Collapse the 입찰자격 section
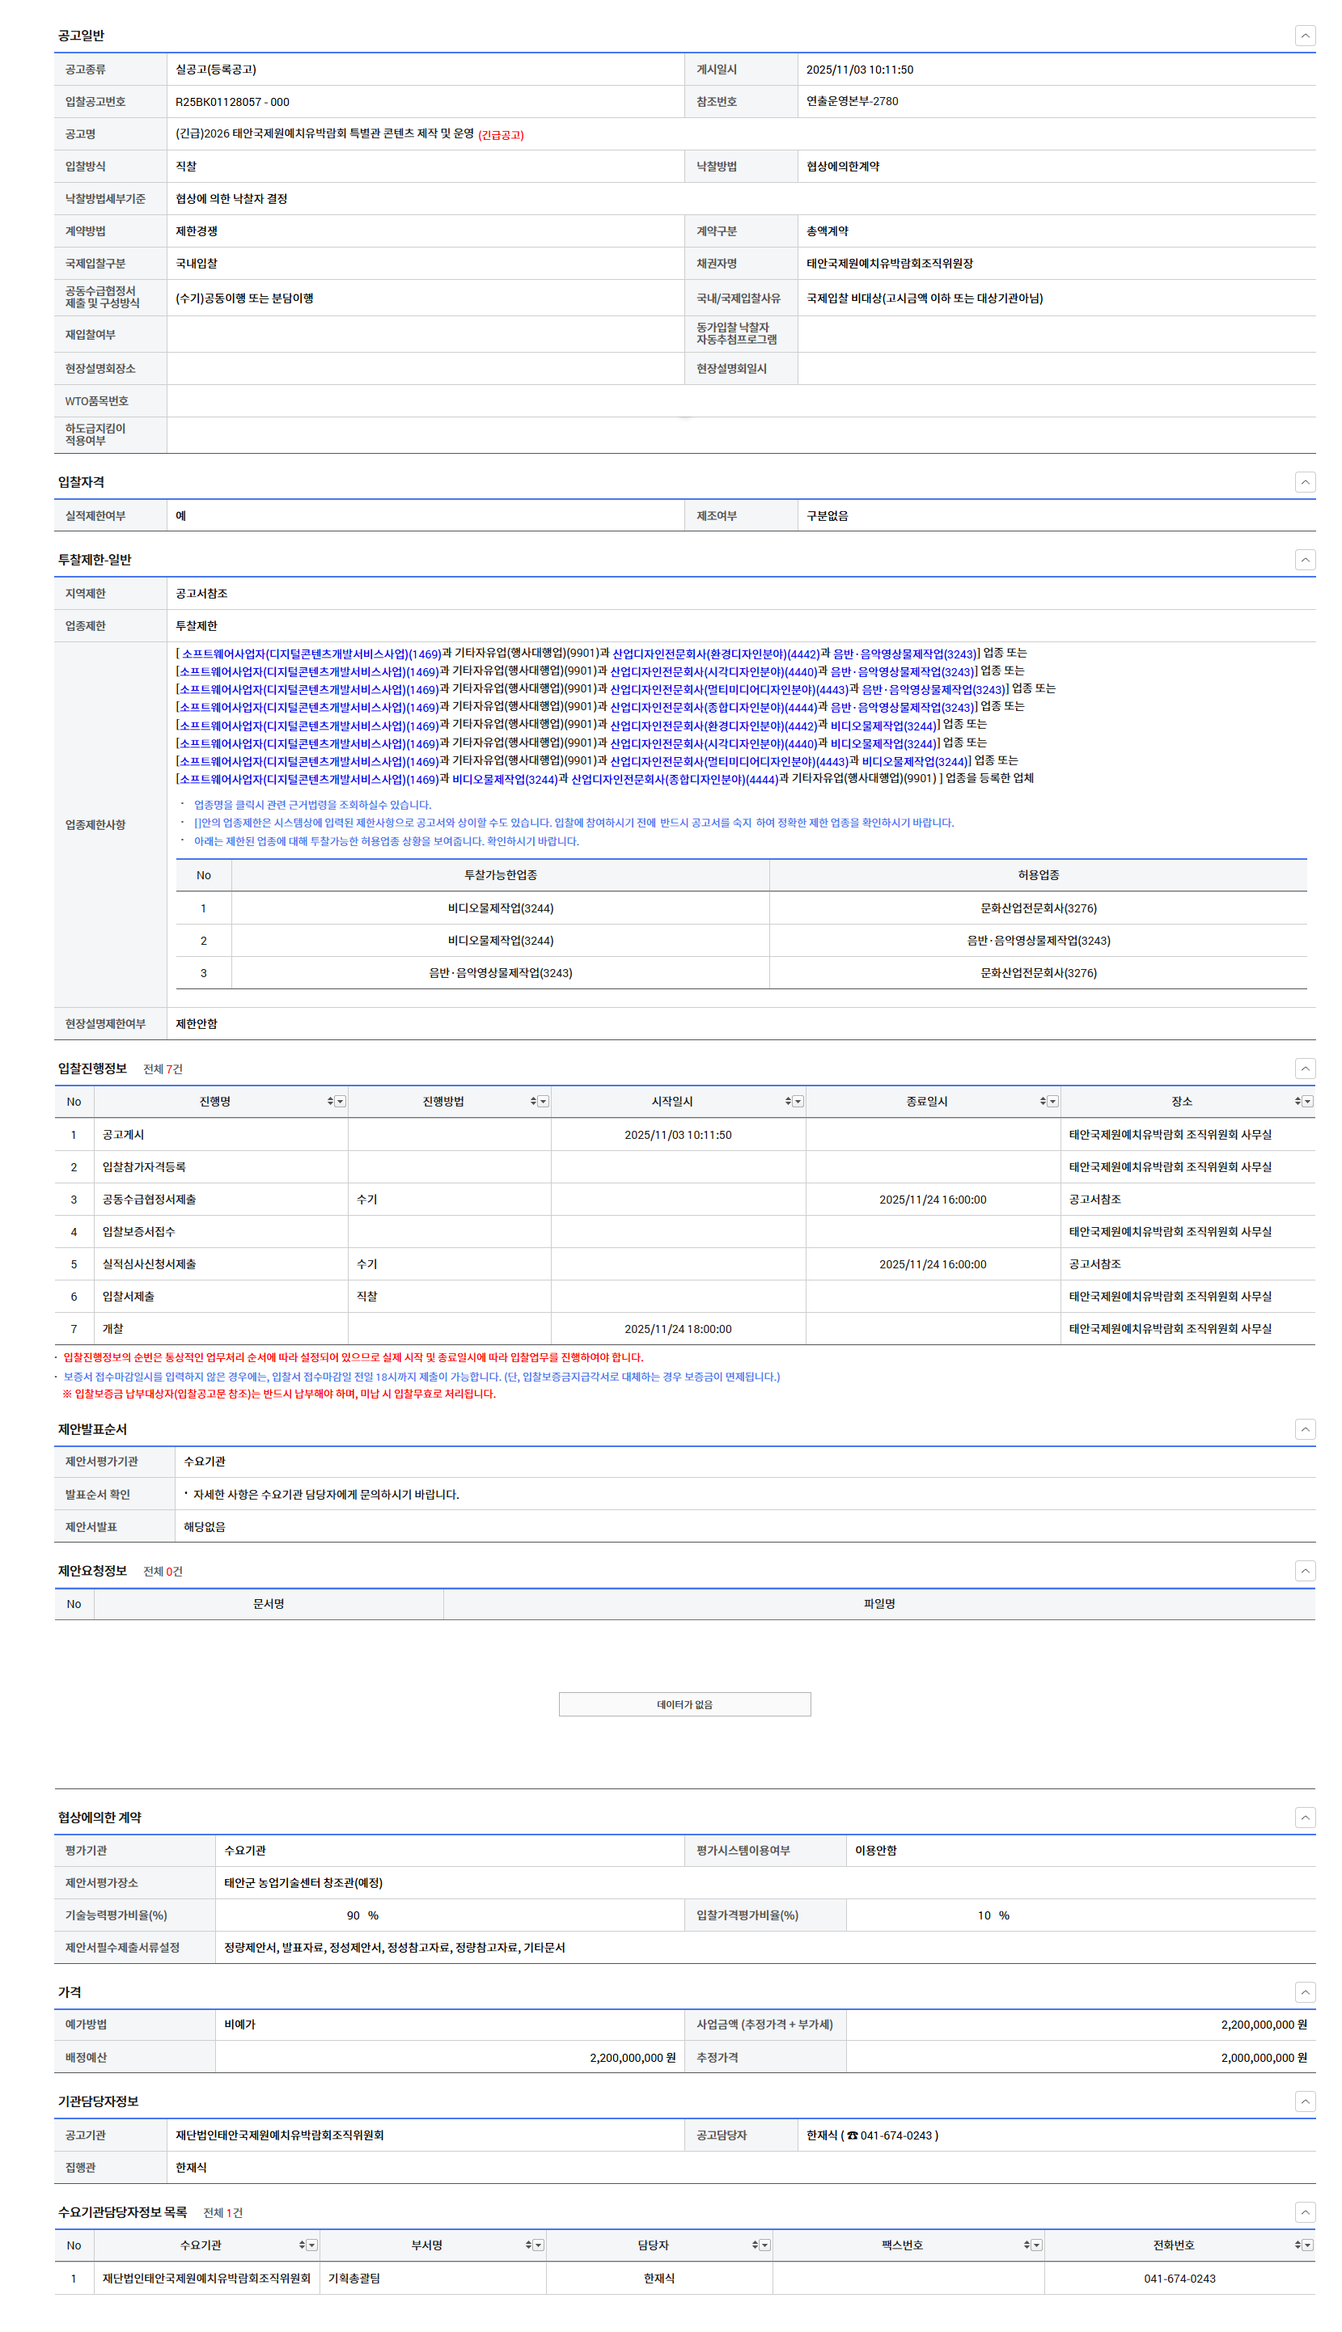The image size is (1342, 2332). click(1304, 482)
